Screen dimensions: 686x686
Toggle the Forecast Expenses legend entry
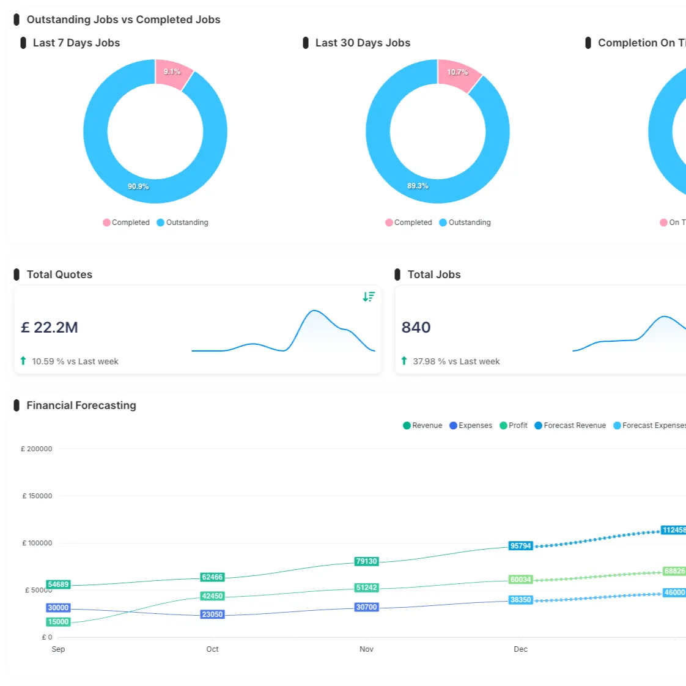(x=649, y=425)
